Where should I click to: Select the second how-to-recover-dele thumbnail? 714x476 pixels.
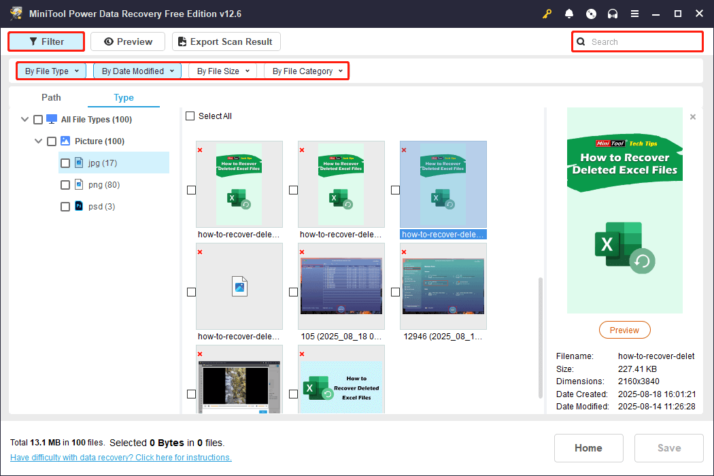tap(341, 184)
